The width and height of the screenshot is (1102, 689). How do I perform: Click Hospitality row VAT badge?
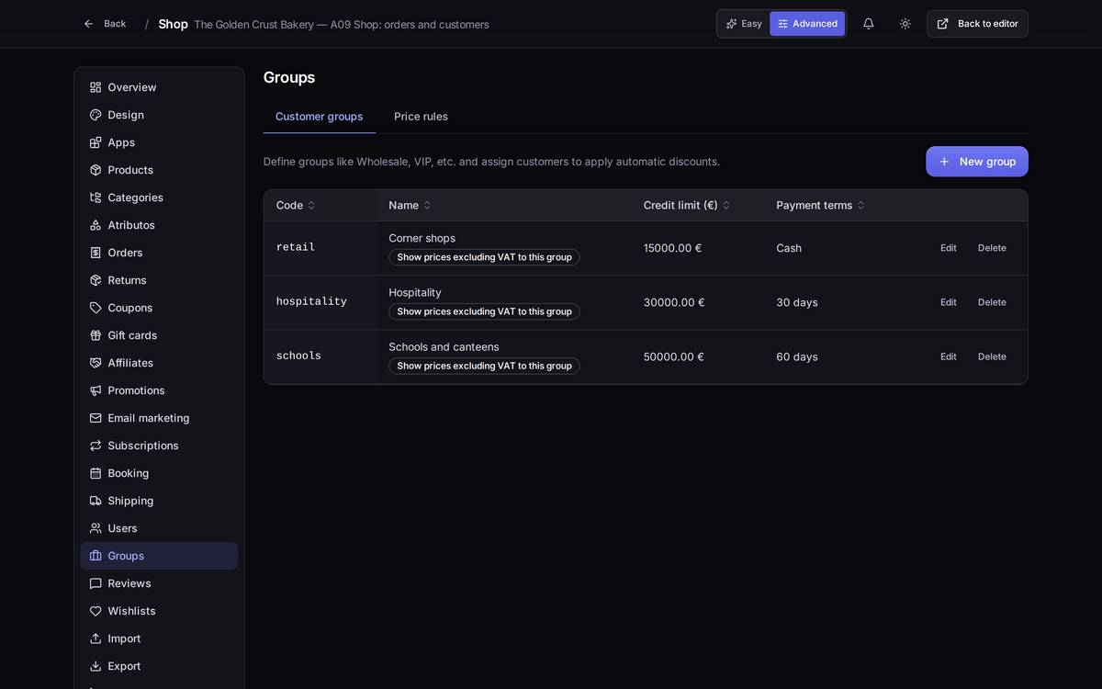point(484,311)
